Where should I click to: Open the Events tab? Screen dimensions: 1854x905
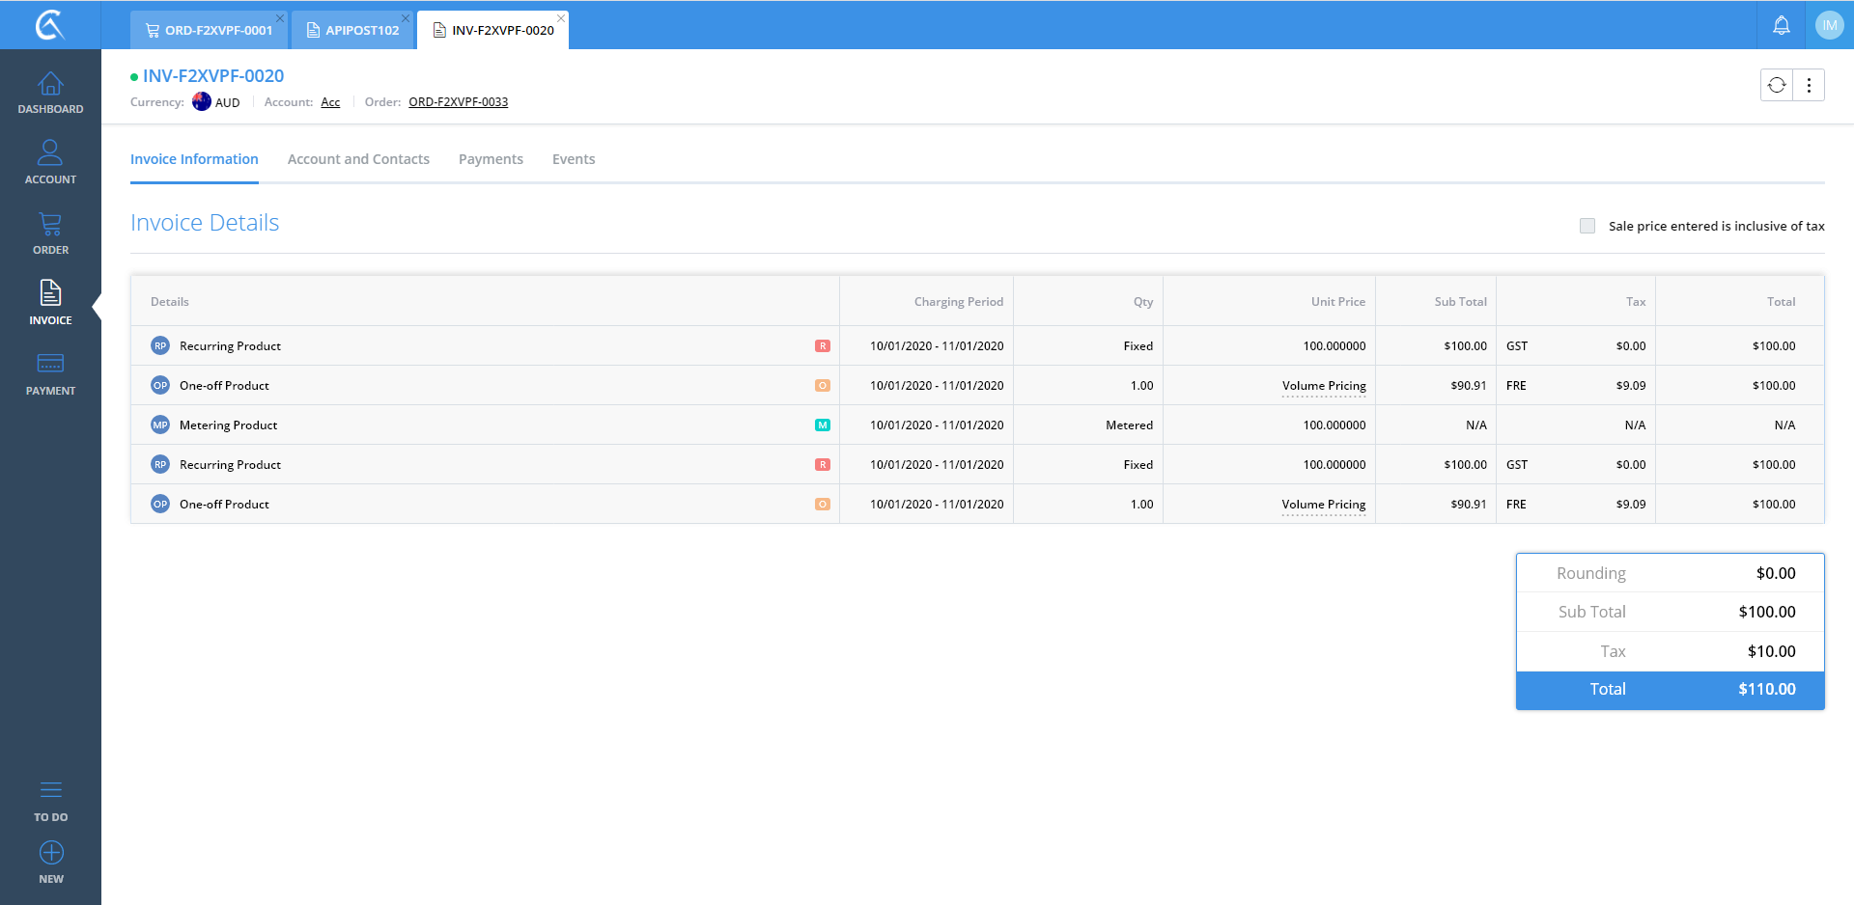click(x=574, y=159)
